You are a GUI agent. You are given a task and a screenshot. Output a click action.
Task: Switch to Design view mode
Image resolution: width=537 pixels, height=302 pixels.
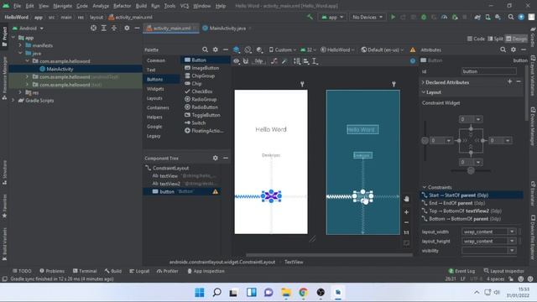[x=517, y=39]
